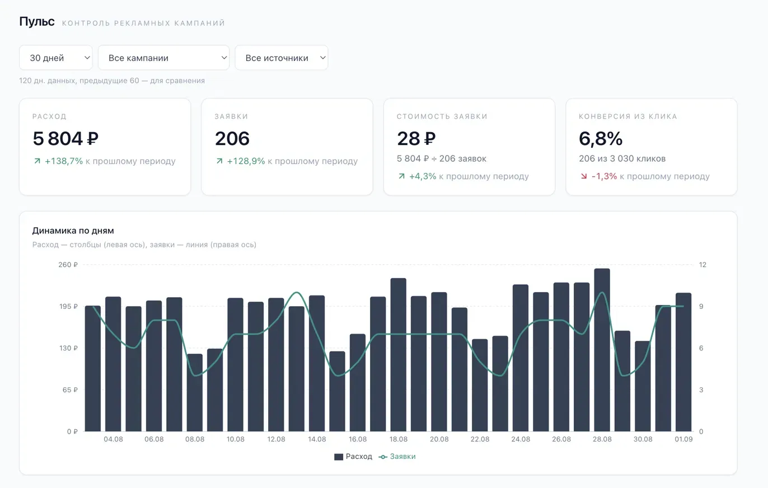Viewport: 768px width, 488px height.
Task: Click the red down arrow under Конверсия
Action: click(x=584, y=176)
